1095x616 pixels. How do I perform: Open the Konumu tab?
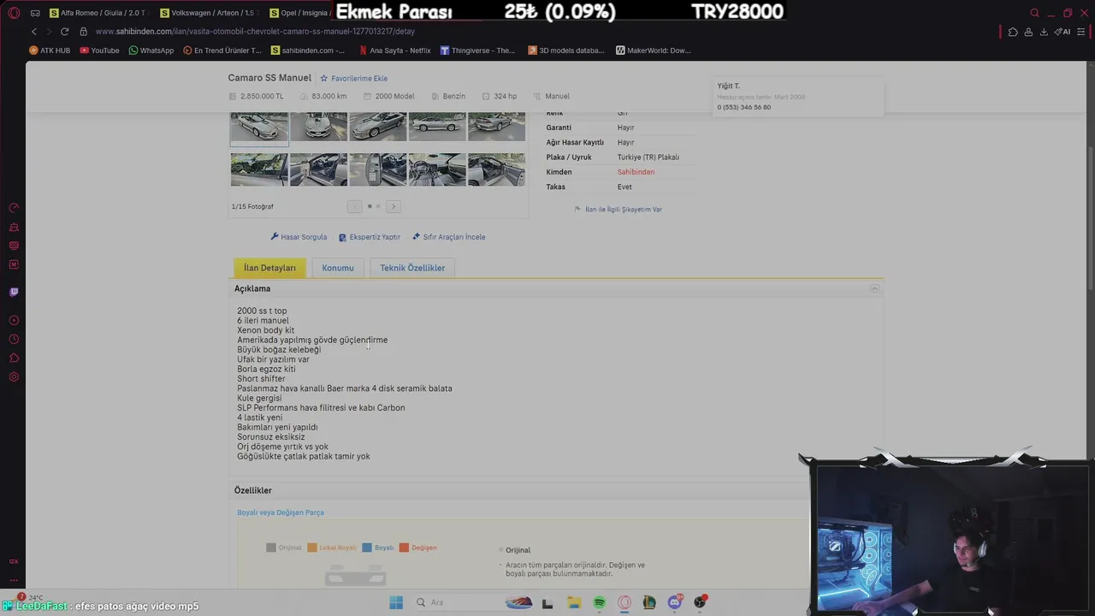338,268
